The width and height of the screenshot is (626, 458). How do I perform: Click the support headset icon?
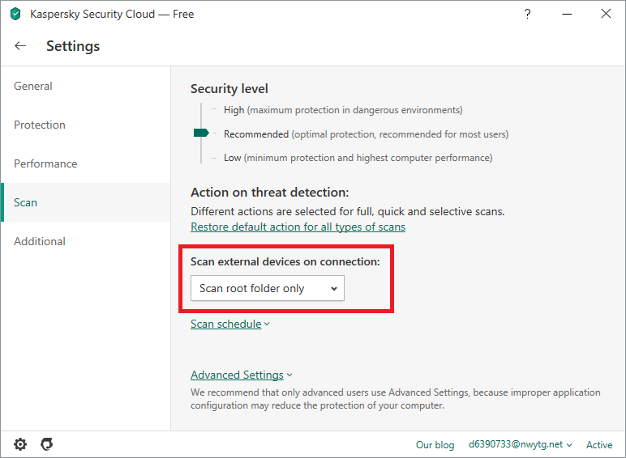(x=47, y=444)
